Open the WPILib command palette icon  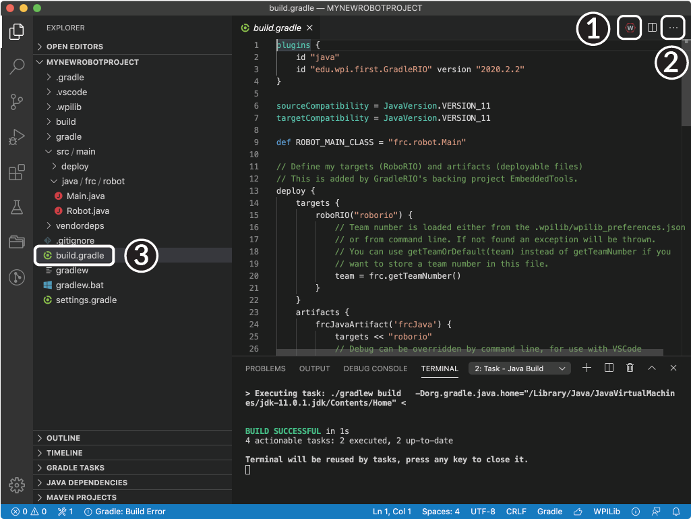[629, 28]
